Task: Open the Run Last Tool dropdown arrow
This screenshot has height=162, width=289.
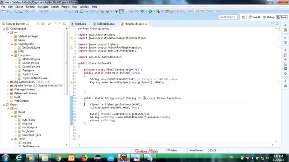Action: [162, 11]
